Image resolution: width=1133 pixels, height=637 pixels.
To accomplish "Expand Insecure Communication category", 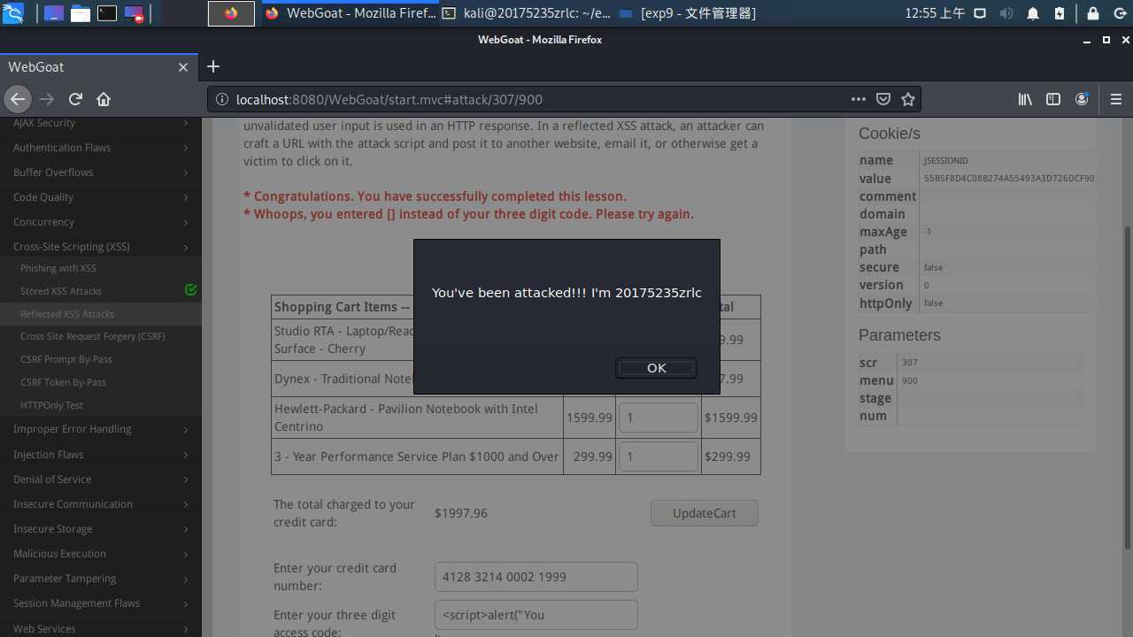I will pos(101,504).
